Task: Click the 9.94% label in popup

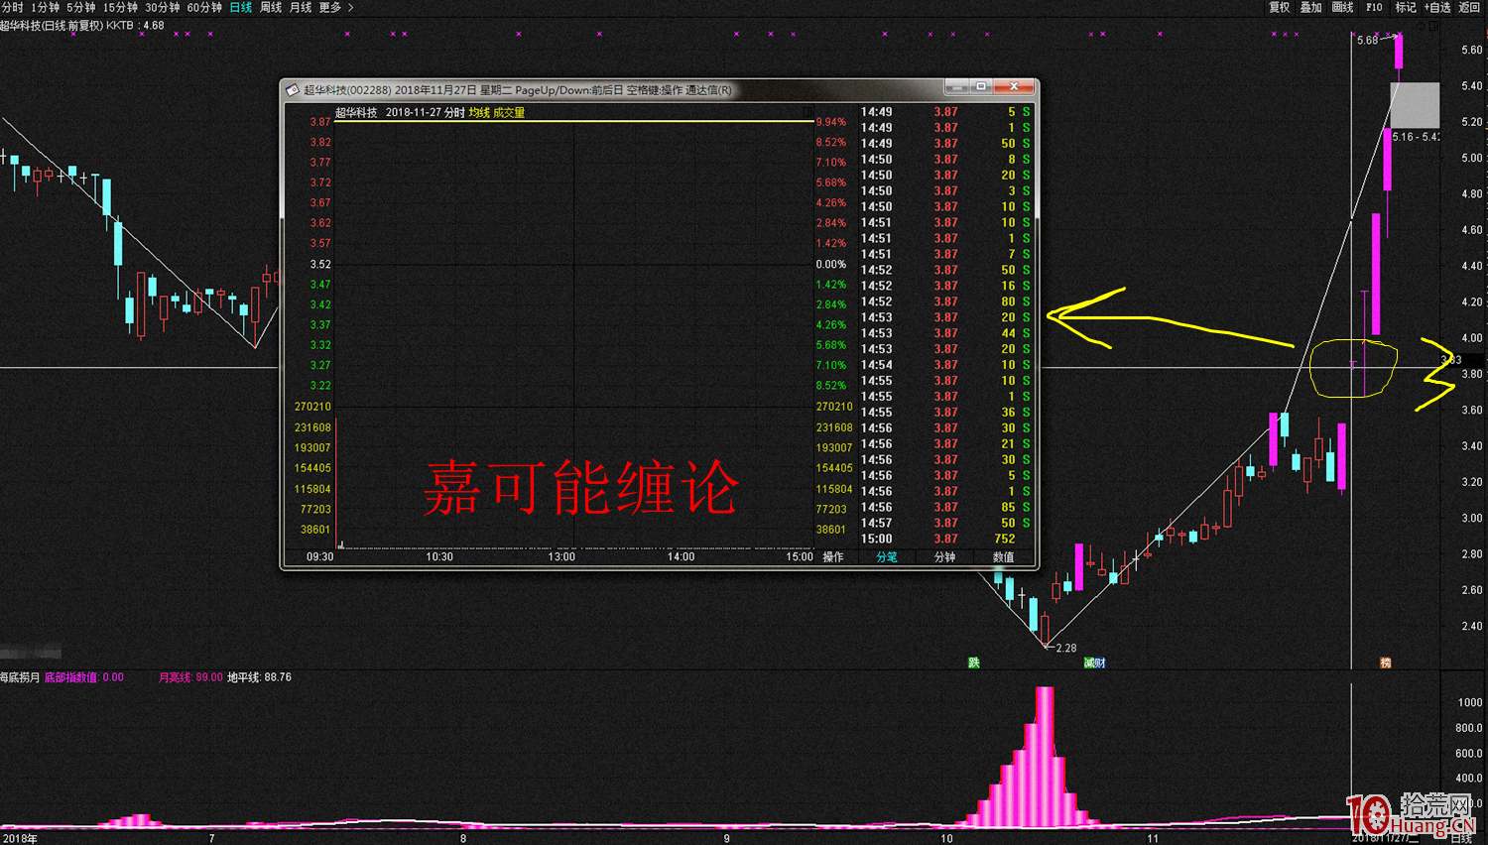Action: [831, 123]
